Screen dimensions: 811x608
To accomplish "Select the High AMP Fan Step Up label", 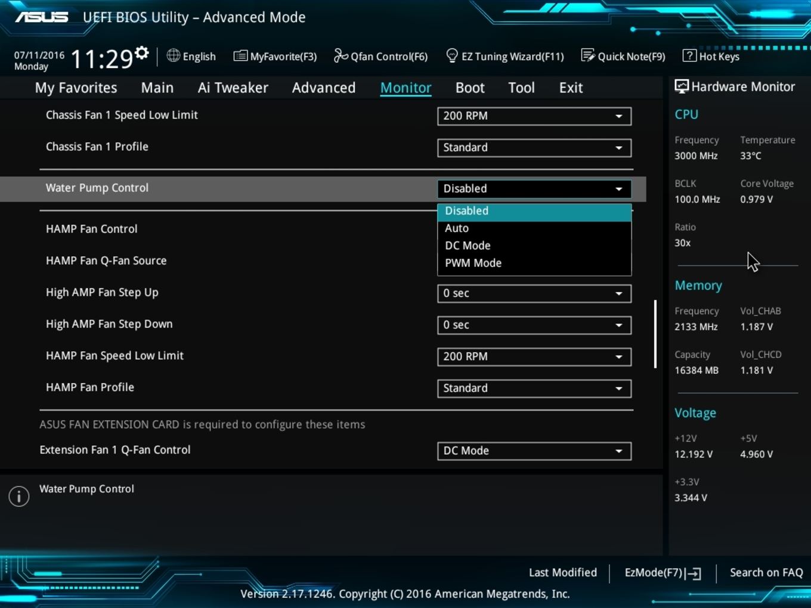I will point(102,293).
